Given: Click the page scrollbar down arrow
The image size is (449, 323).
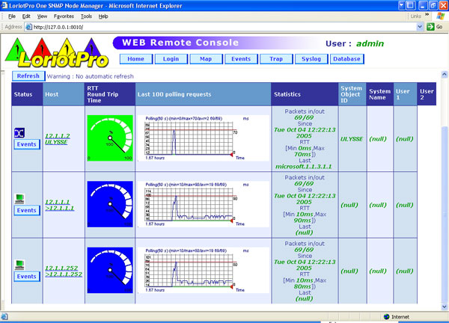Looking at the screenshot, I should click(445, 307).
